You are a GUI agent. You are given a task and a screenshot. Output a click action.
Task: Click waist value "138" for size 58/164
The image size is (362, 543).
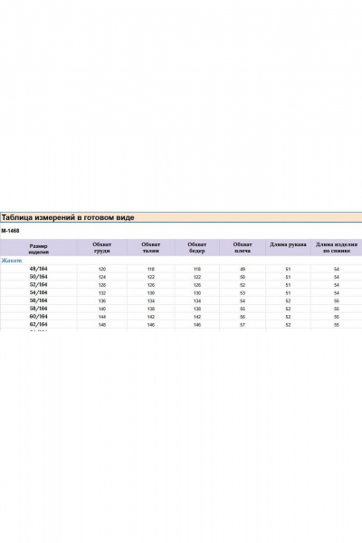click(x=151, y=309)
